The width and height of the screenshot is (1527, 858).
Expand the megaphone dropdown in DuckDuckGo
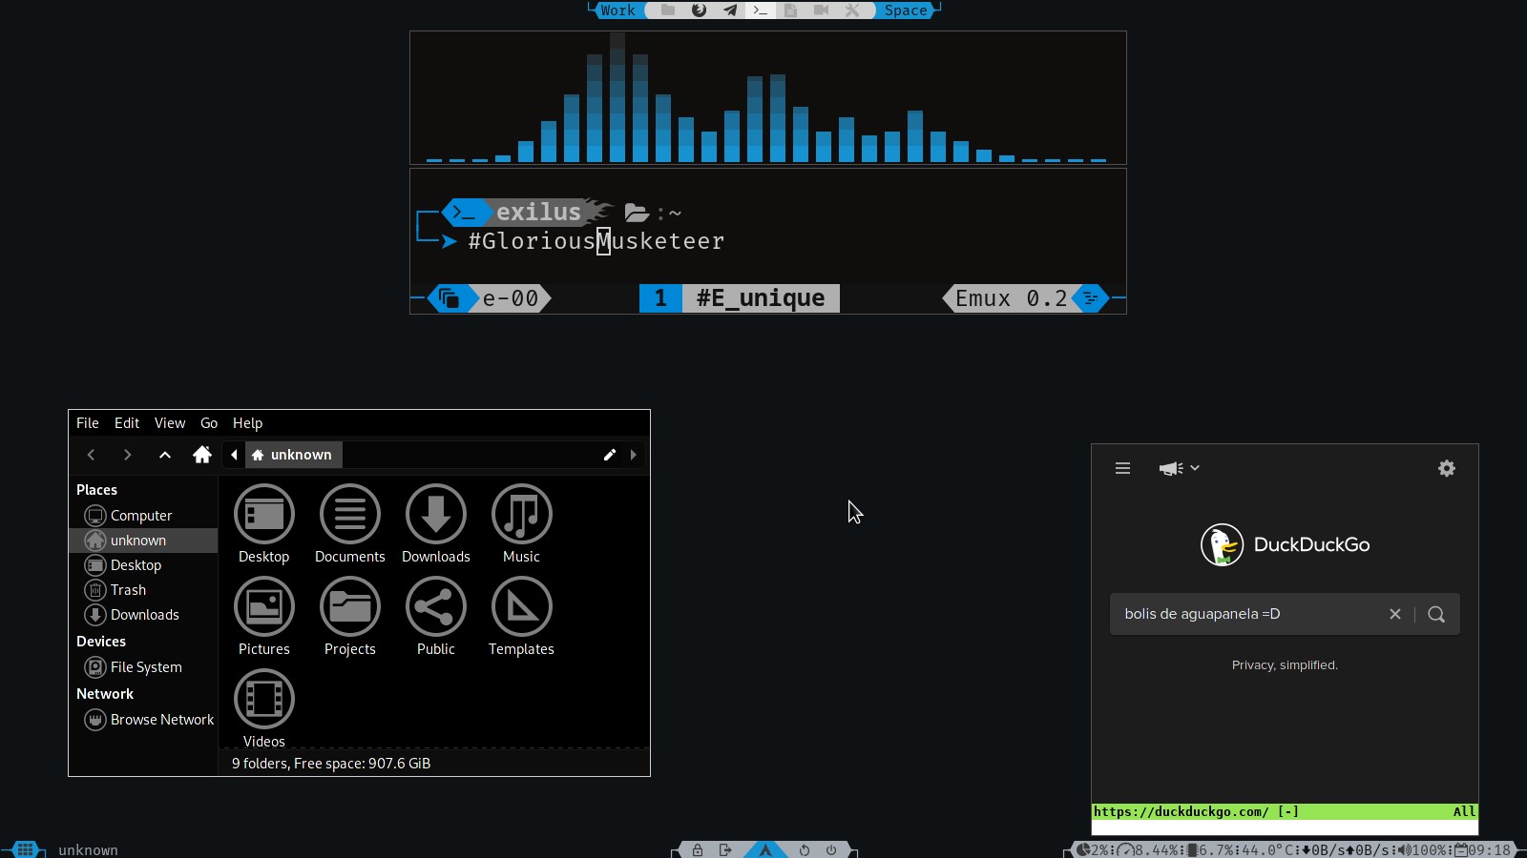pyautogui.click(x=1179, y=468)
